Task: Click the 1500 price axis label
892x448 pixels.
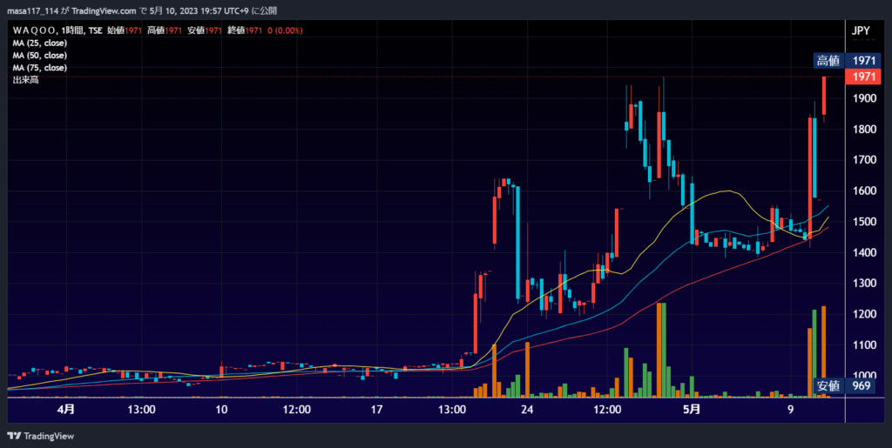Action: pos(863,222)
